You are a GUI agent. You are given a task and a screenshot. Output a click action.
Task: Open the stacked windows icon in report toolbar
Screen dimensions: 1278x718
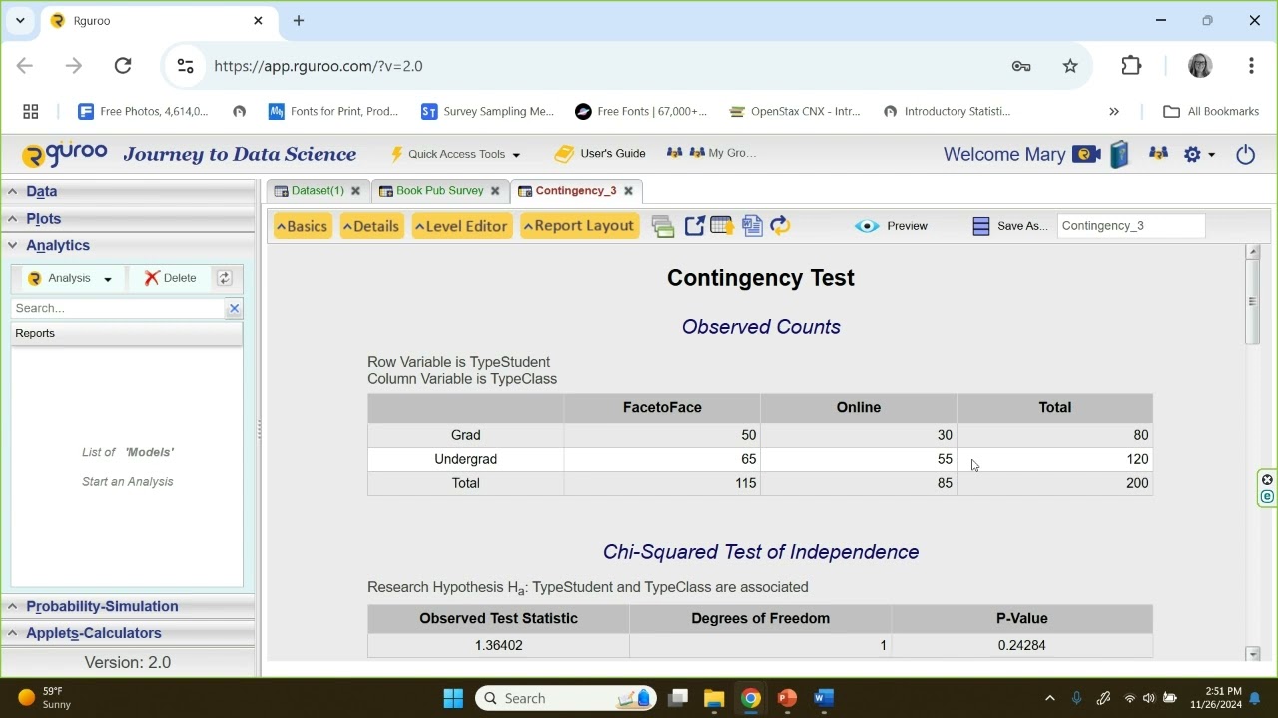pos(663,227)
